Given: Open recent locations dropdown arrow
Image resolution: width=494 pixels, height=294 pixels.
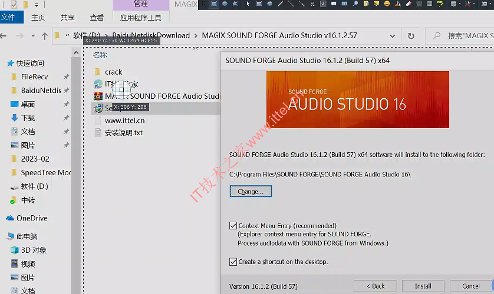Looking at the screenshot, I should [33, 36].
